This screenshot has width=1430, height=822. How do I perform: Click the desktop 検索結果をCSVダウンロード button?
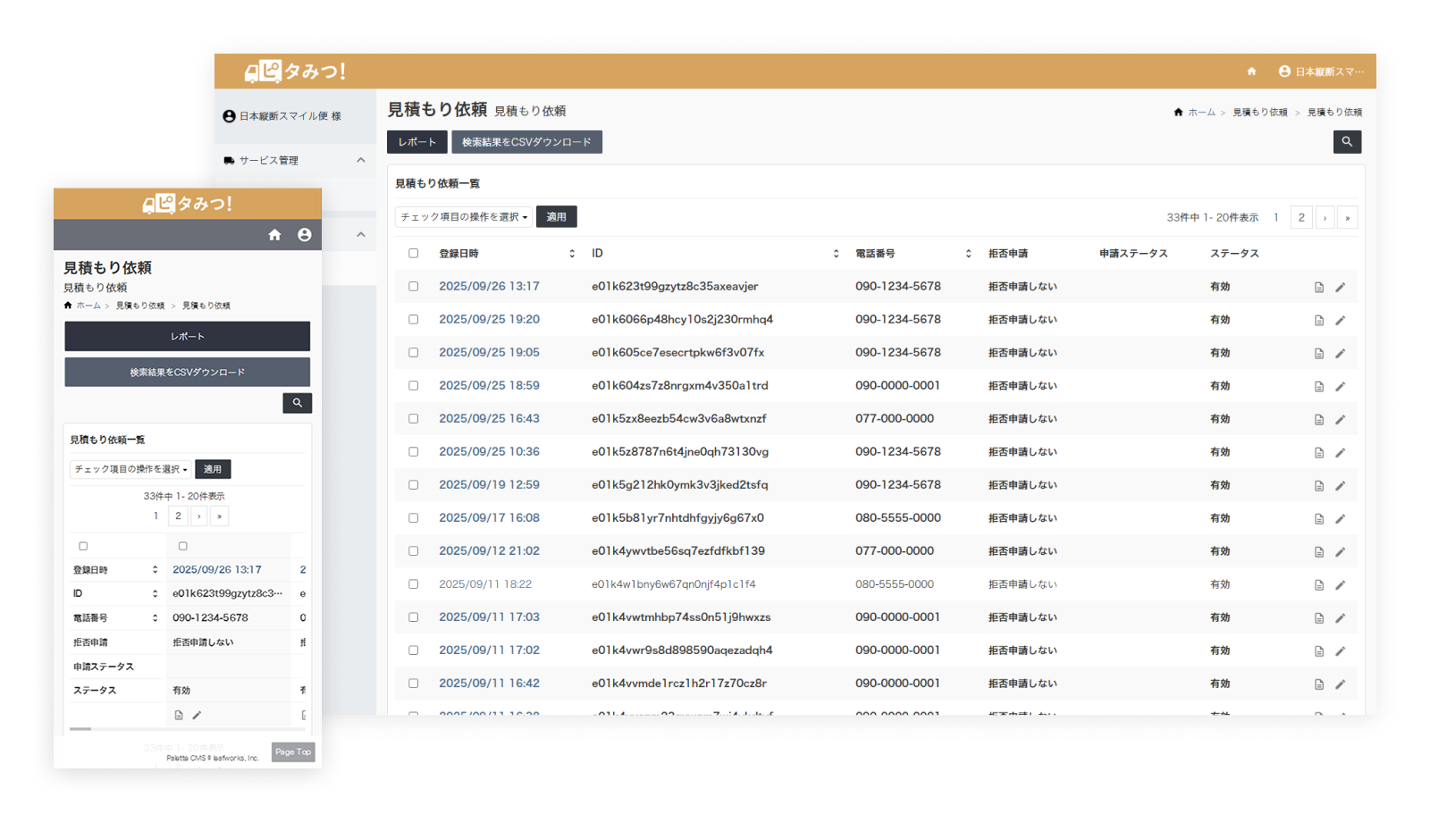point(526,142)
